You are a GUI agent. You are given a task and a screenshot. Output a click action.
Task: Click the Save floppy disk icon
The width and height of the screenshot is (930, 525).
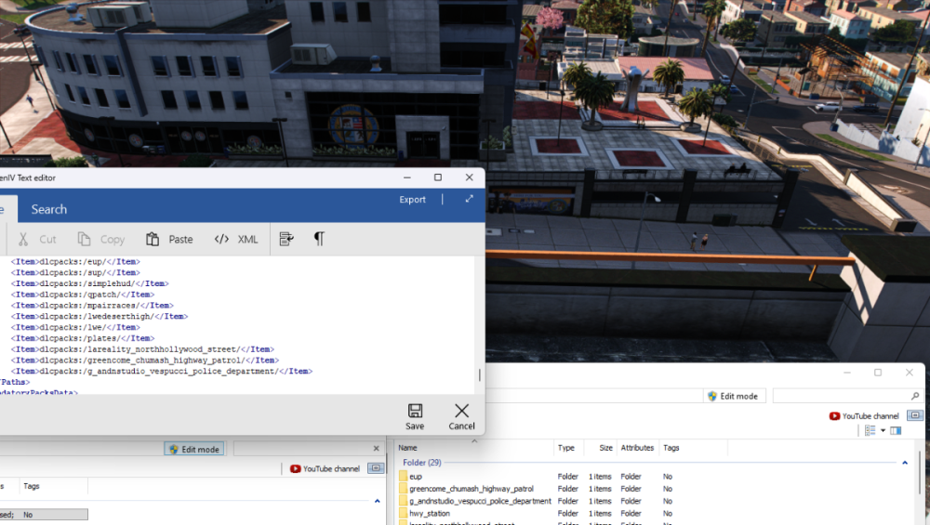415,410
